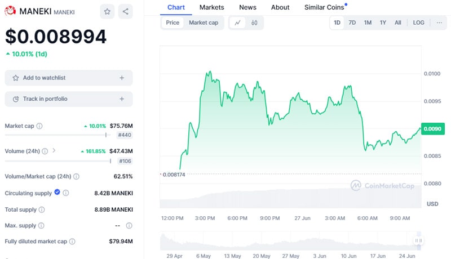
Task: Click the #440 market cap rank badge
Action: [125, 135]
